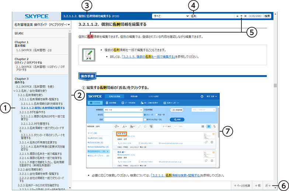This screenshot has width=289, height=191.
Task: Click the SKYPCE logo in the header
Action: [x=36, y=16]
